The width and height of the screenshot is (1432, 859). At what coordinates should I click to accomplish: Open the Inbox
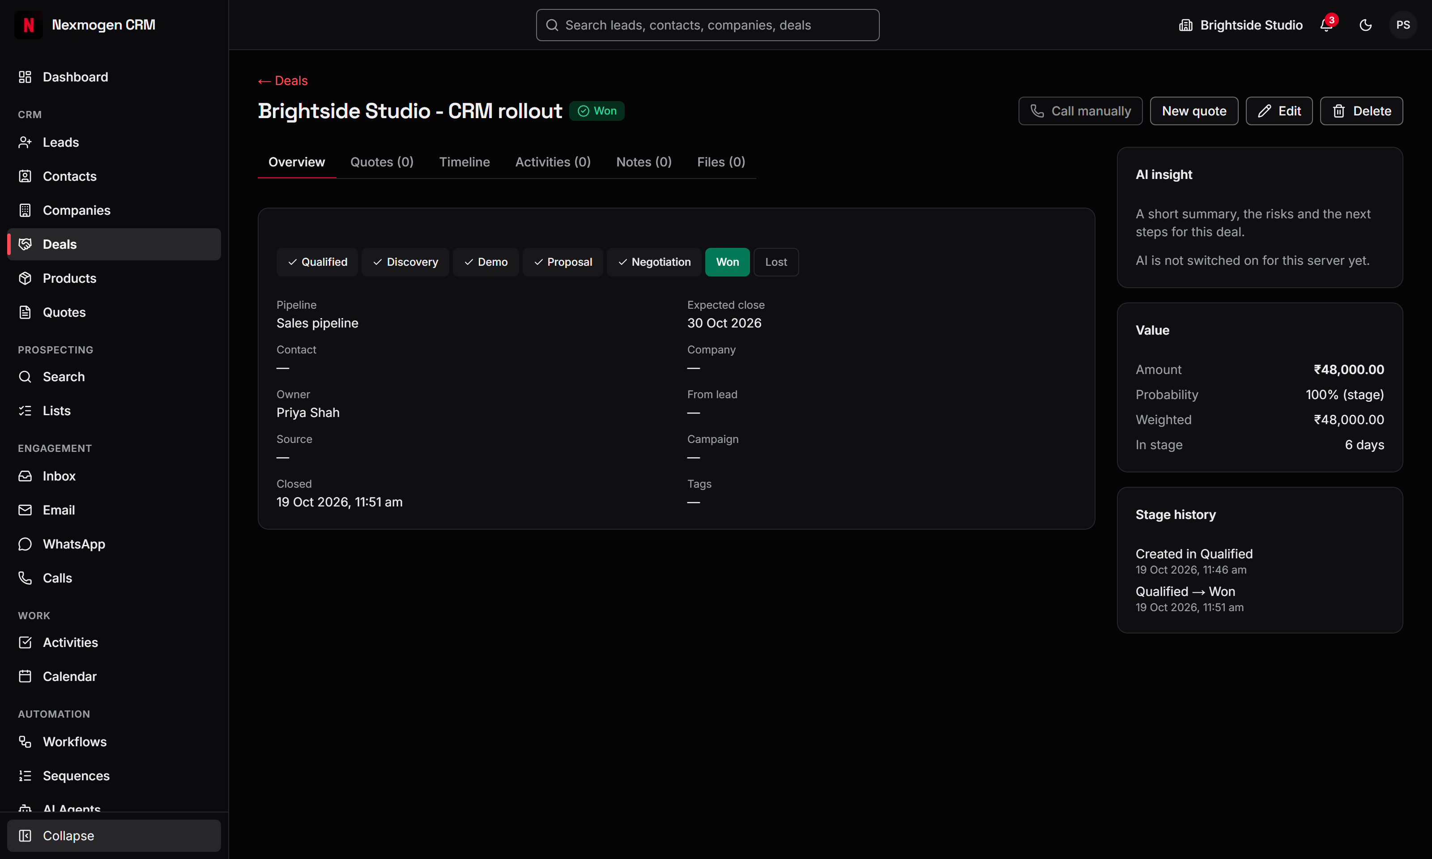point(114,476)
